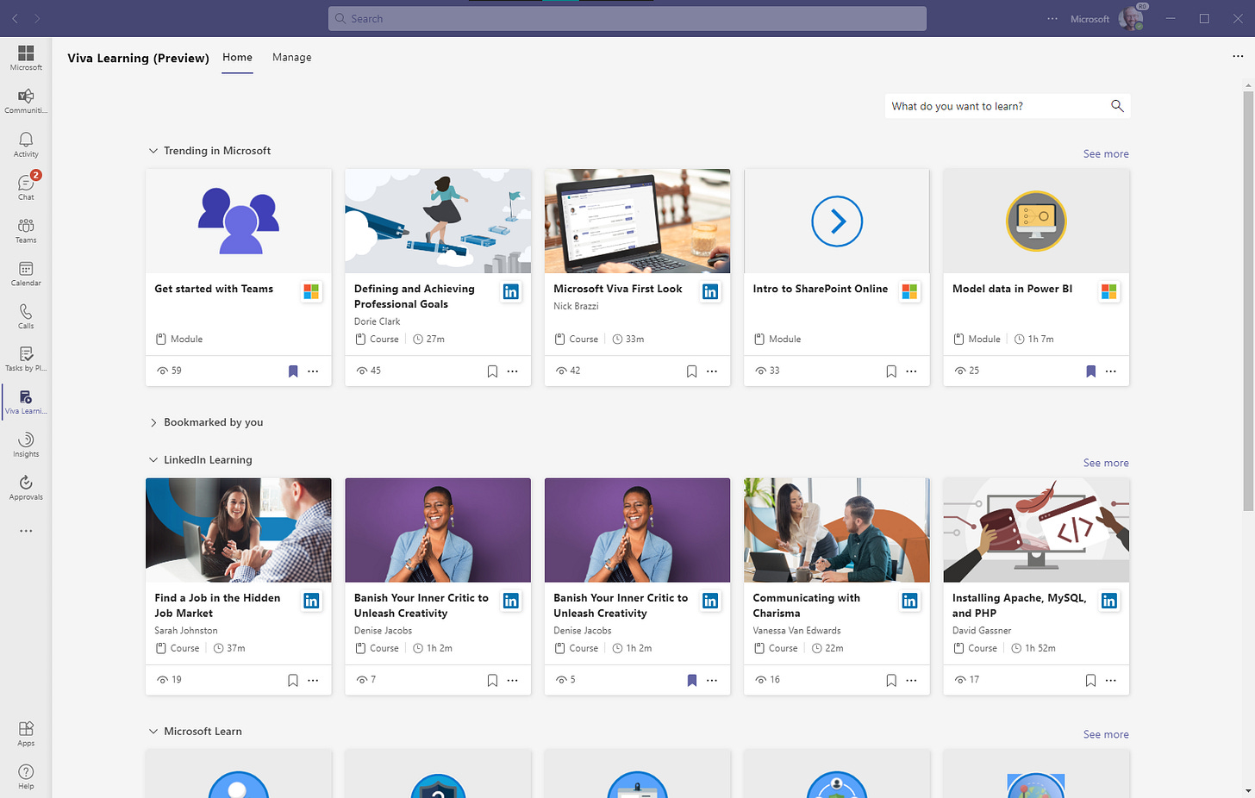Open the Chat panel
Screen dimensions: 1255x798
[25, 185]
